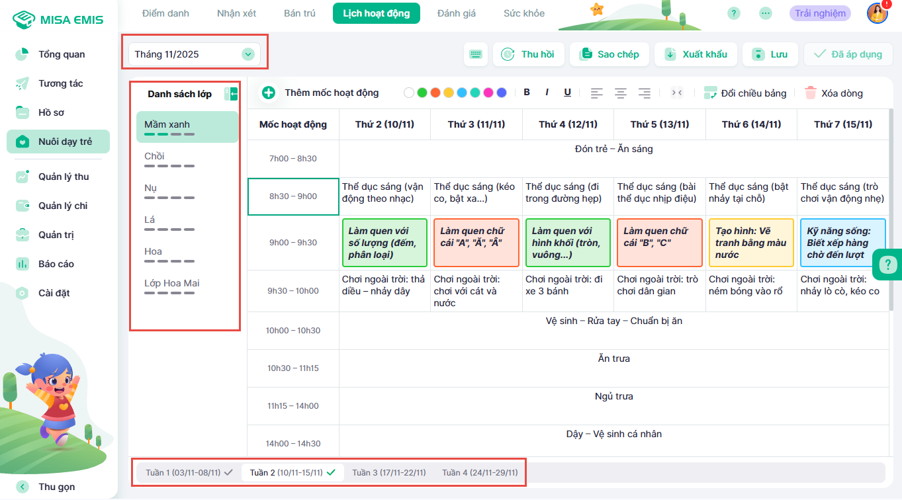
Task: Open the user profile avatar
Action: click(x=877, y=13)
